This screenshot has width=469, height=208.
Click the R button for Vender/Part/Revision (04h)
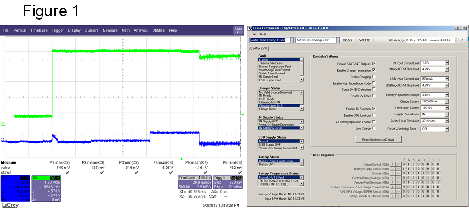[x=393, y=182]
